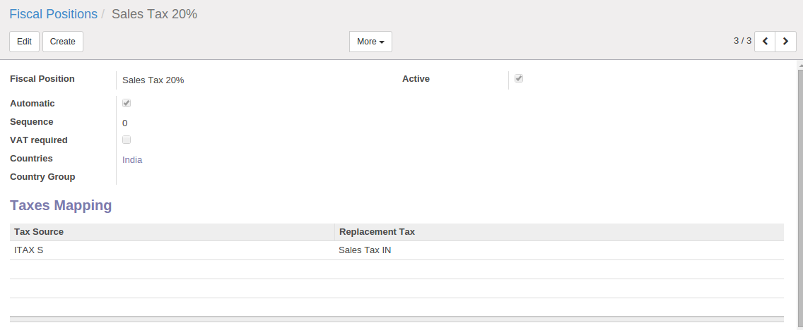The width and height of the screenshot is (803, 330).
Task: Click the Create button
Action: [x=63, y=42]
